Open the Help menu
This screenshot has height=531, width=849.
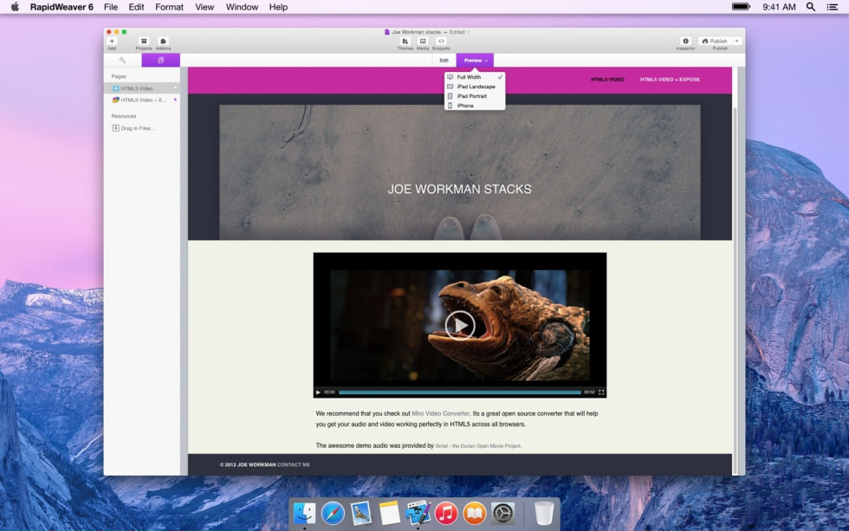[278, 7]
